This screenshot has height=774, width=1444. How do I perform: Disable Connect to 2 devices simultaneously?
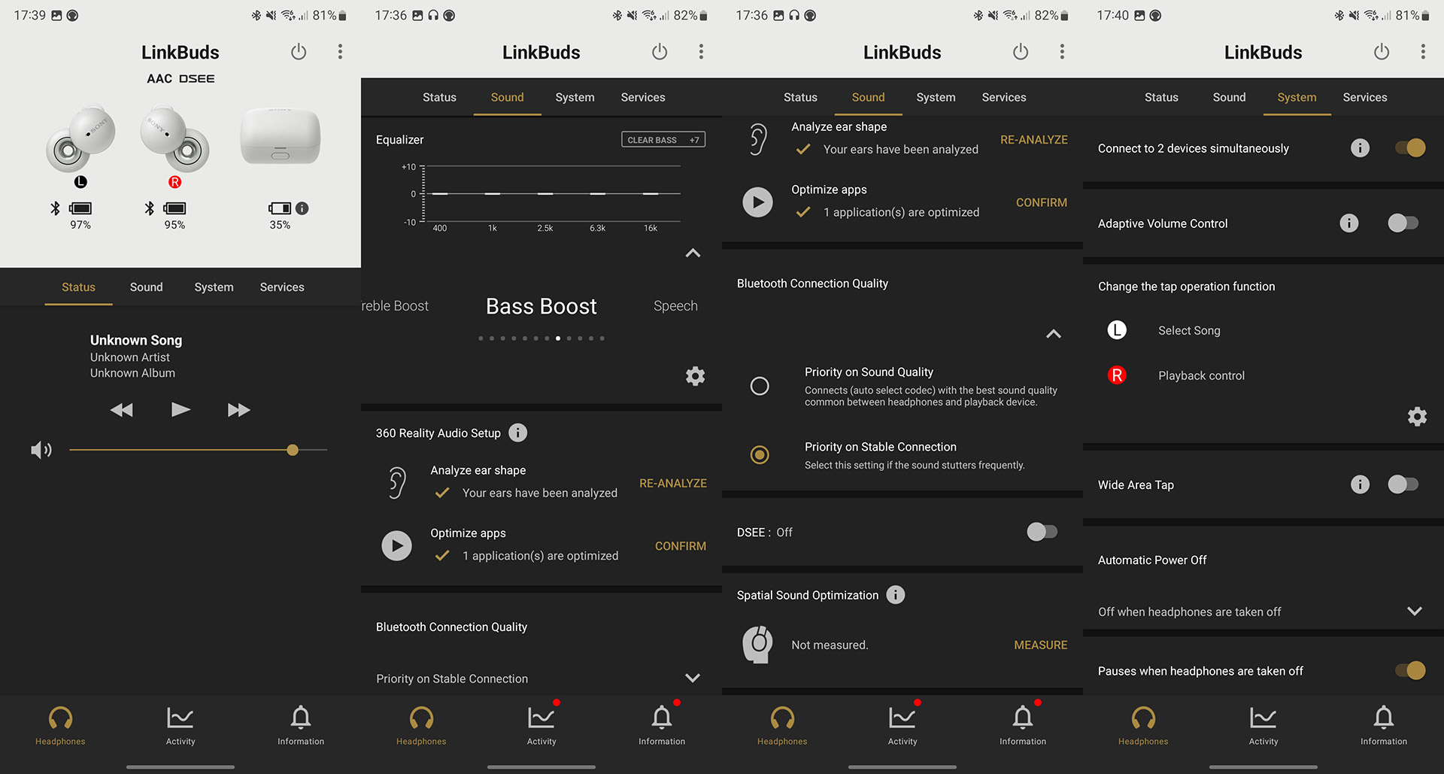[x=1409, y=148]
